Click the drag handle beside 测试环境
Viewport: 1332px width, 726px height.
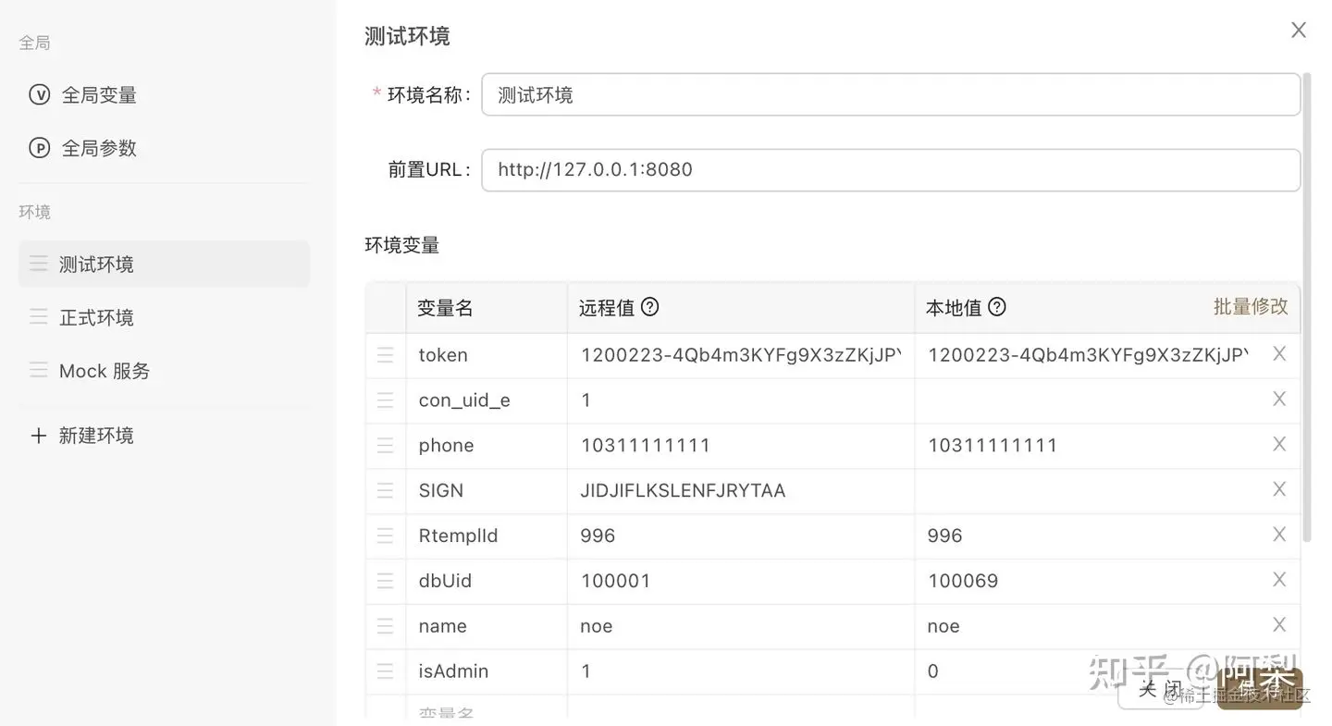click(38, 264)
